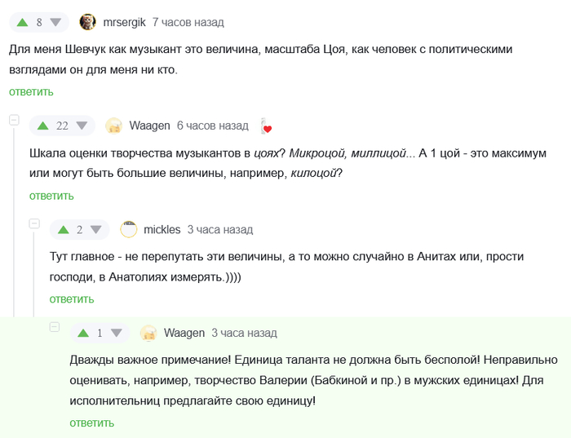Downvote Waagen's comment rated 22
571x438 pixels.
(x=82, y=126)
